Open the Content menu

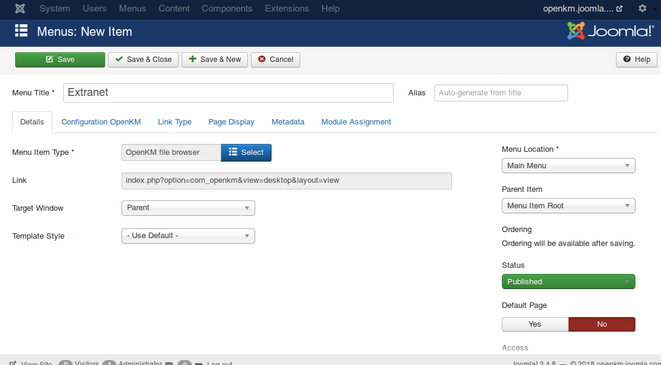(x=174, y=9)
